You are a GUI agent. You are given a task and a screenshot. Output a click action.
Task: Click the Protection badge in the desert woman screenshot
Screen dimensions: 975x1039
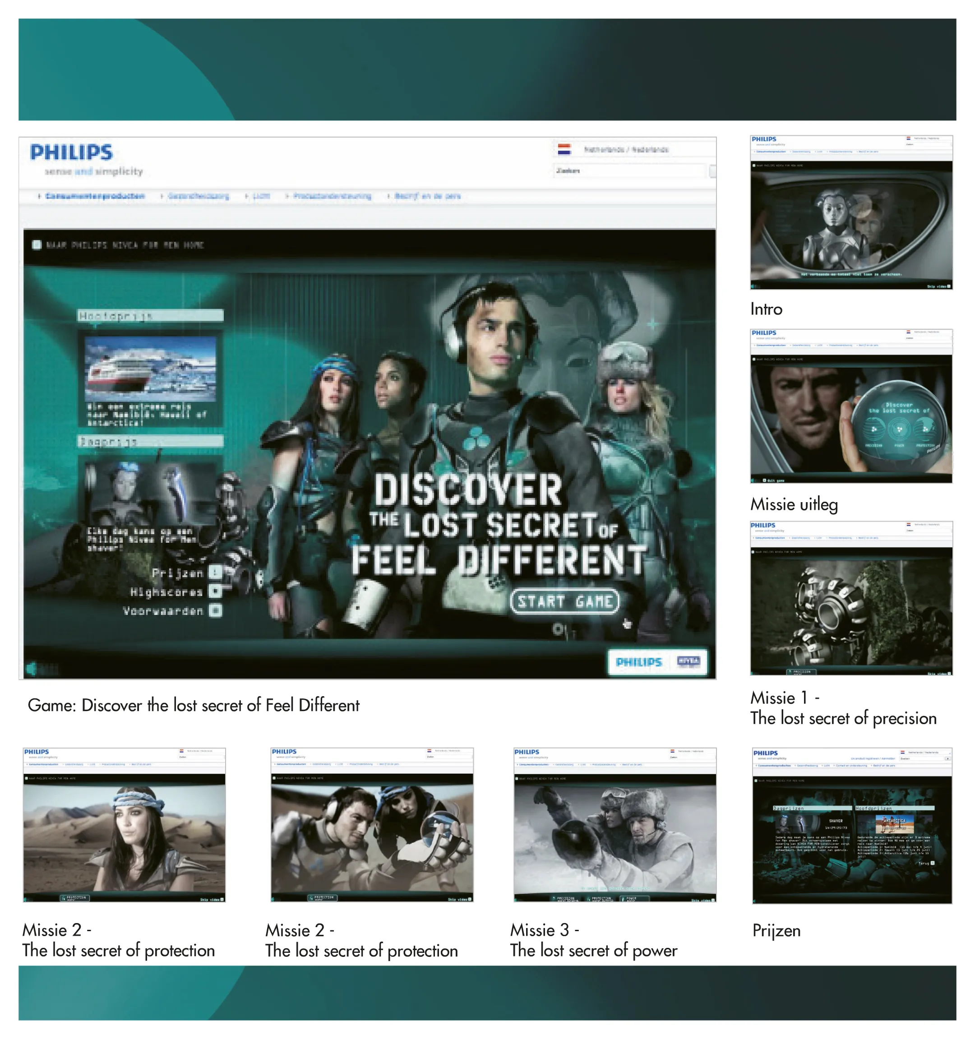[75, 898]
